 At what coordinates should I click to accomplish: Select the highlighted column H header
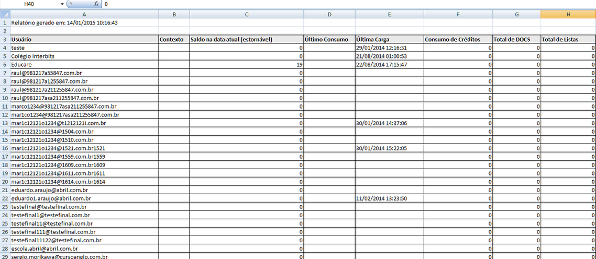coord(568,15)
